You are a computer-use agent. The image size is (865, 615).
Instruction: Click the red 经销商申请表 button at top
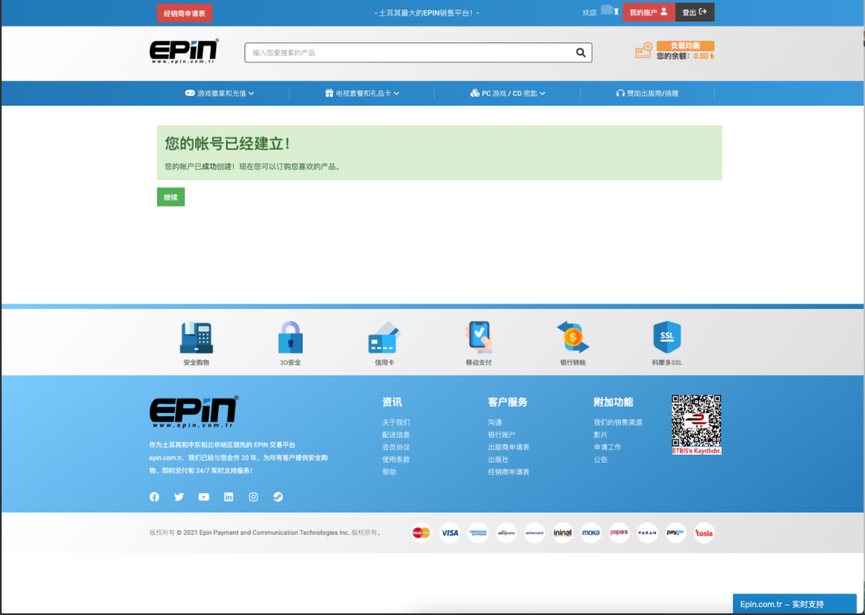[x=184, y=14]
